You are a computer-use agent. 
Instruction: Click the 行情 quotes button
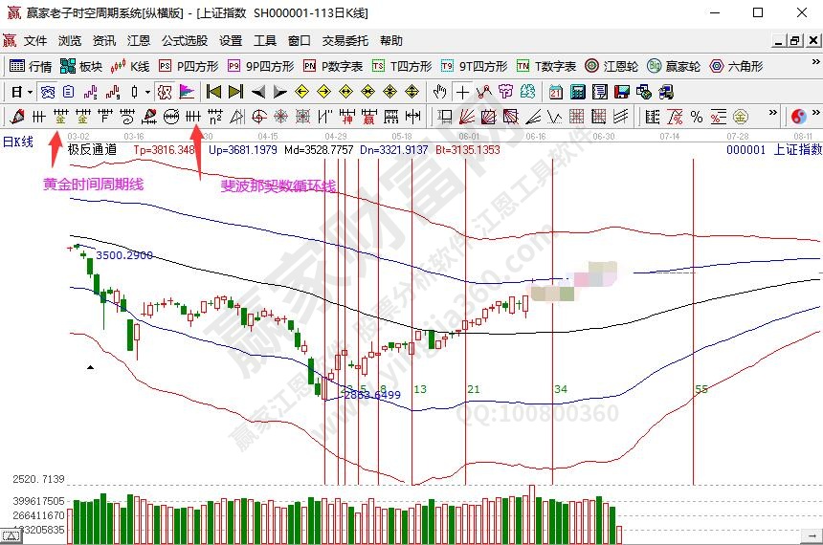pyautogui.click(x=31, y=66)
